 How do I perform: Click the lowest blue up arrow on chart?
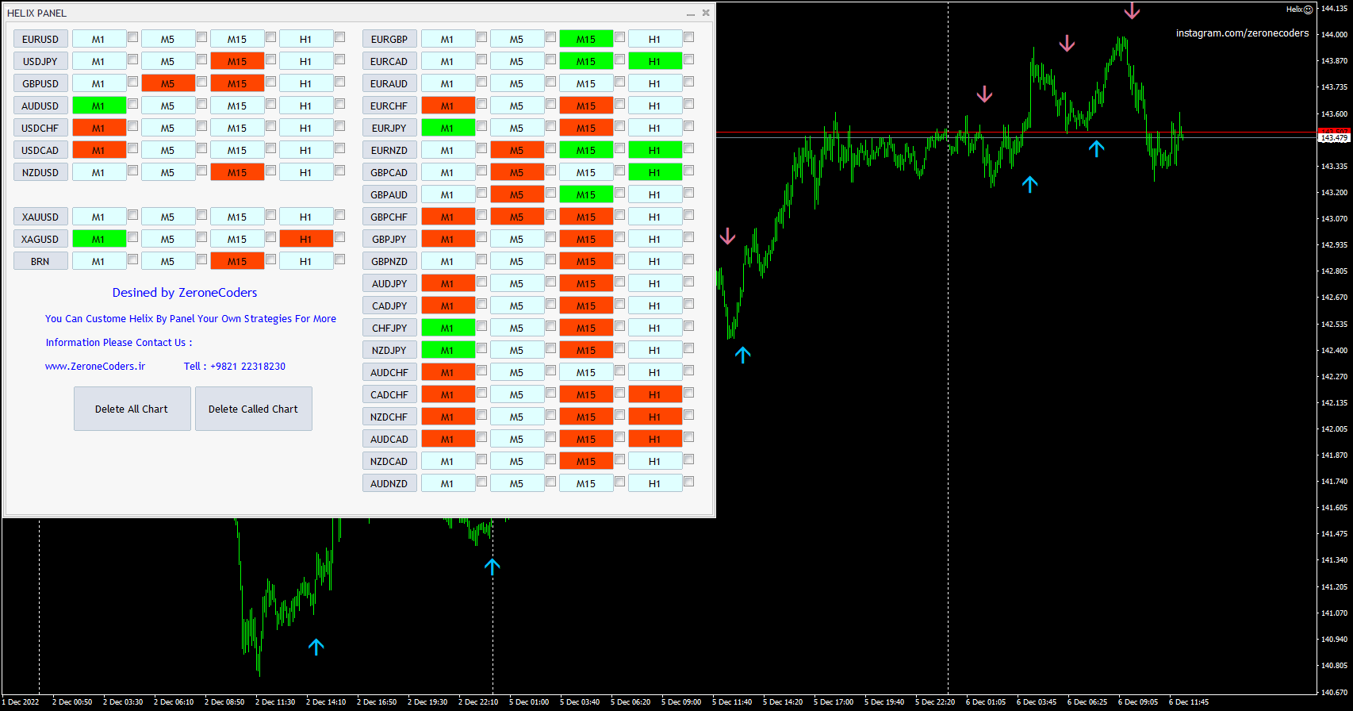[x=316, y=647]
